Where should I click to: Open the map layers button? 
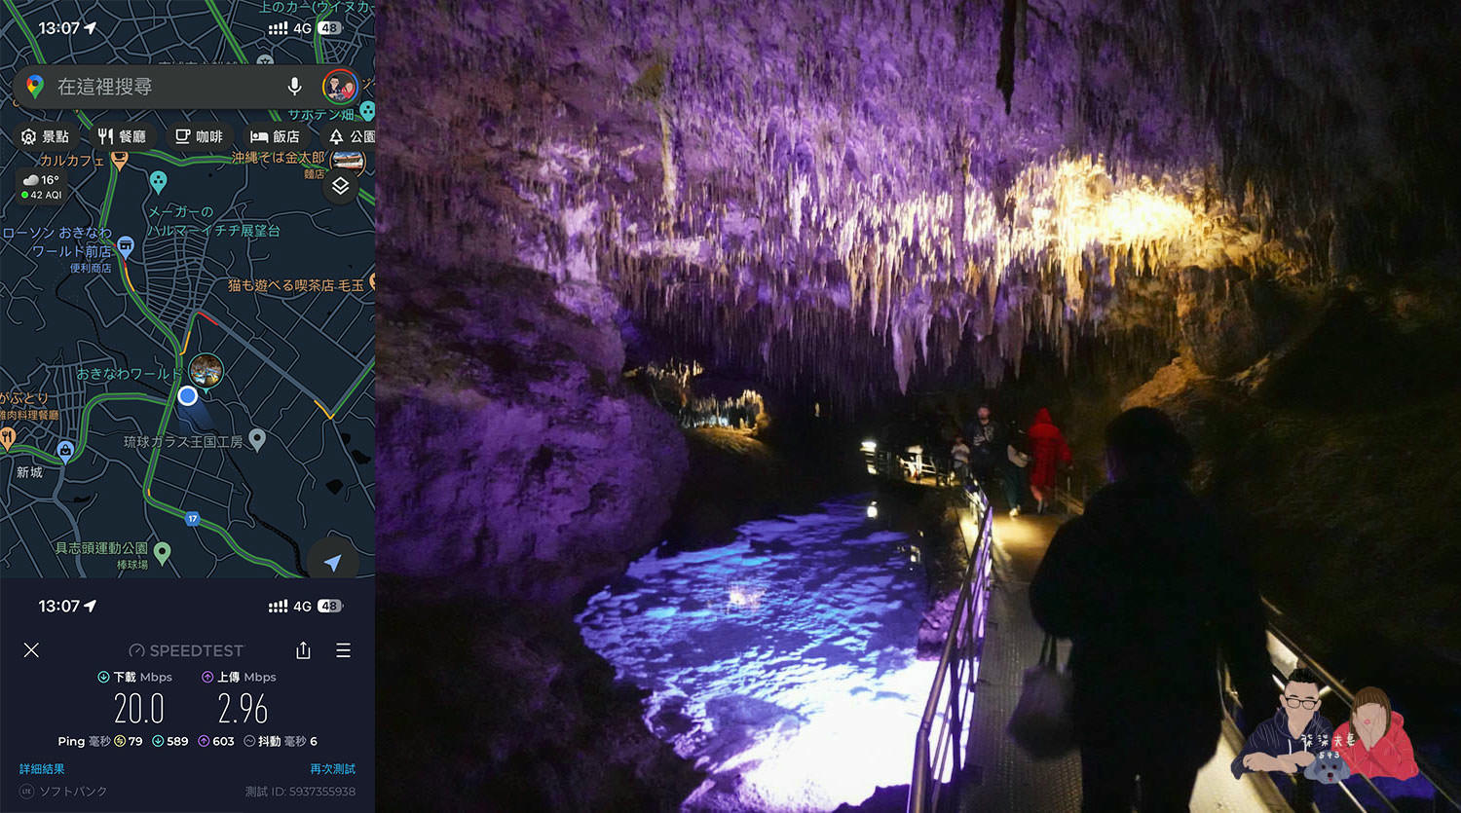340,186
